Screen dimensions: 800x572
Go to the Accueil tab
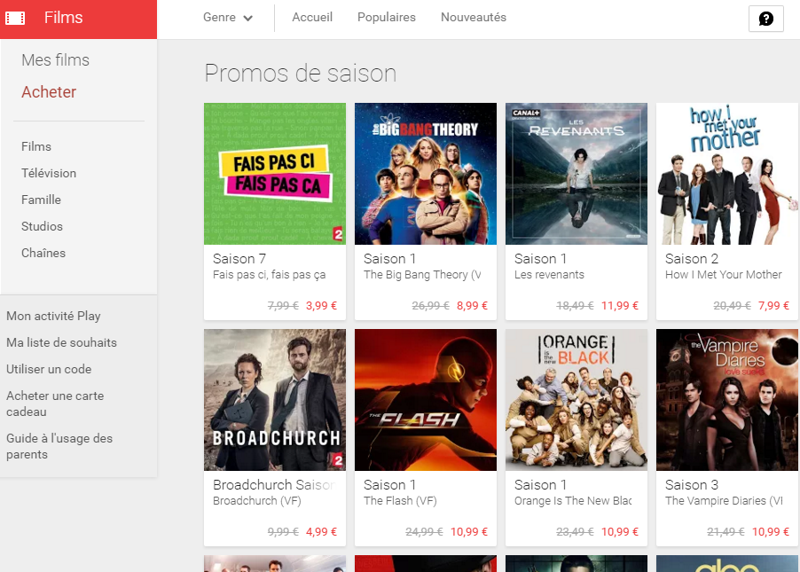click(312, 18)
